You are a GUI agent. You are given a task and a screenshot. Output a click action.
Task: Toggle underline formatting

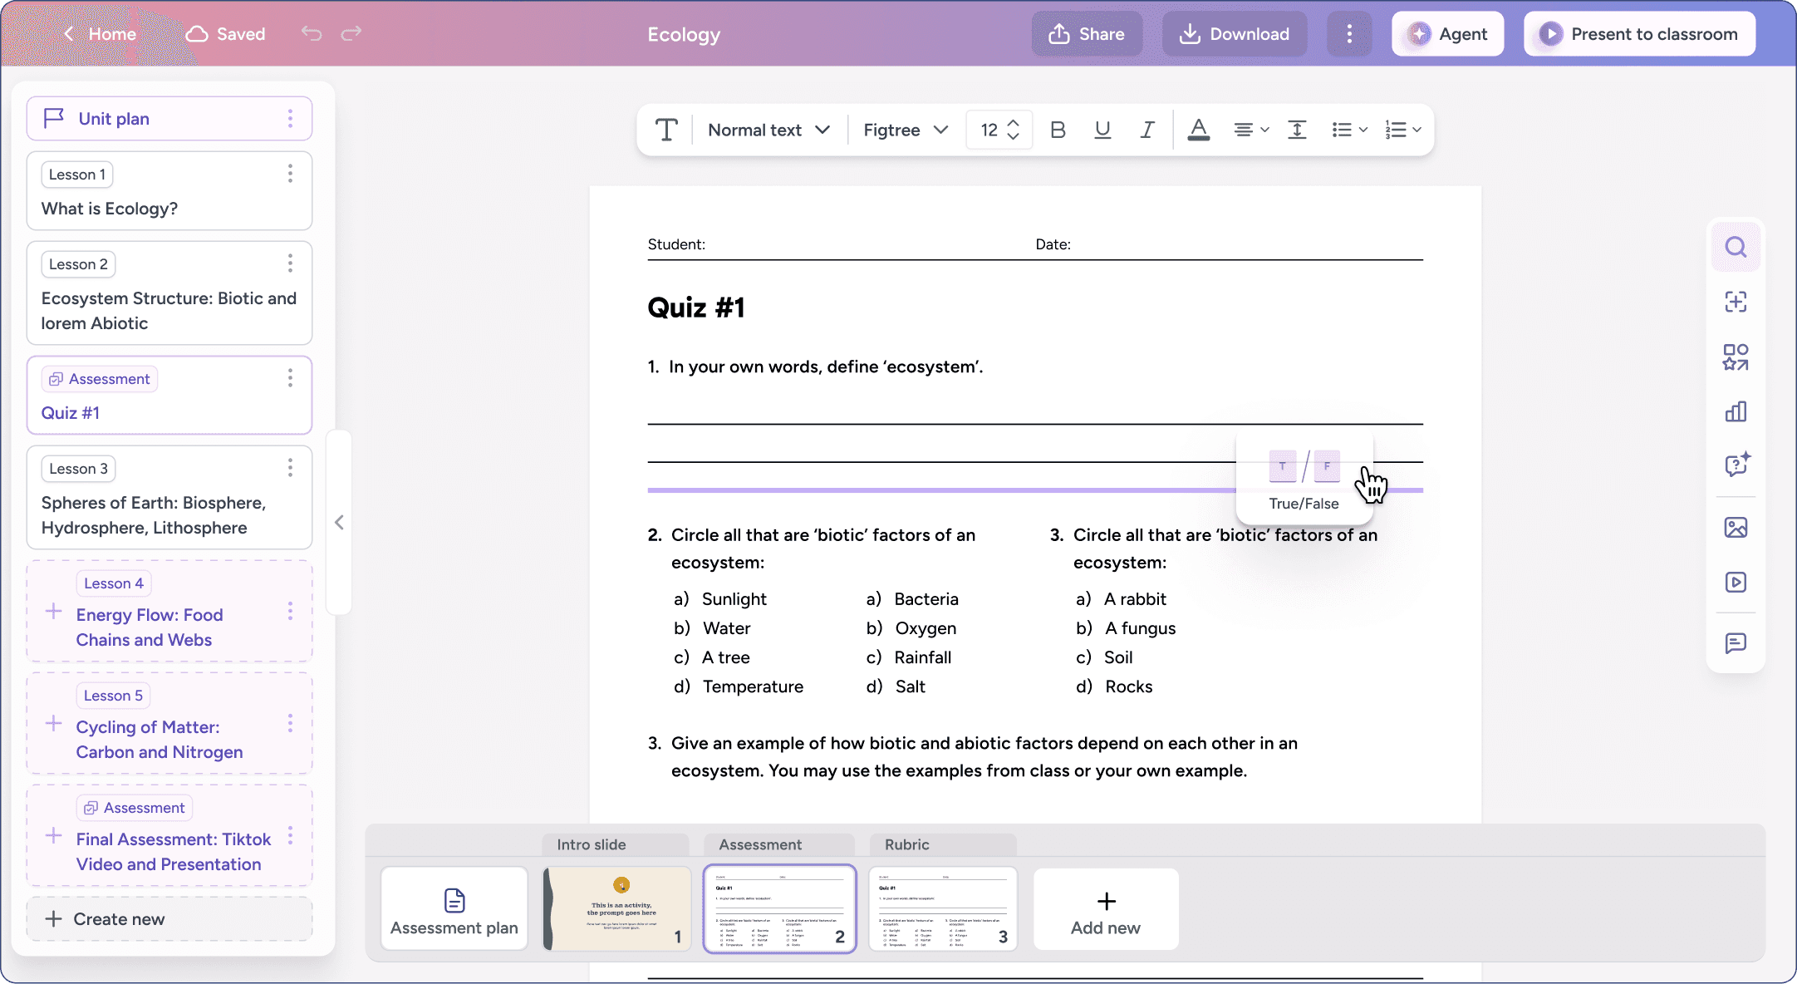pos(1102,130)
